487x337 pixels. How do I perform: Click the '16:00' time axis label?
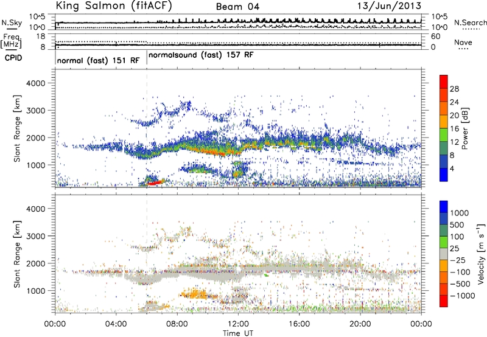point(299,324)
